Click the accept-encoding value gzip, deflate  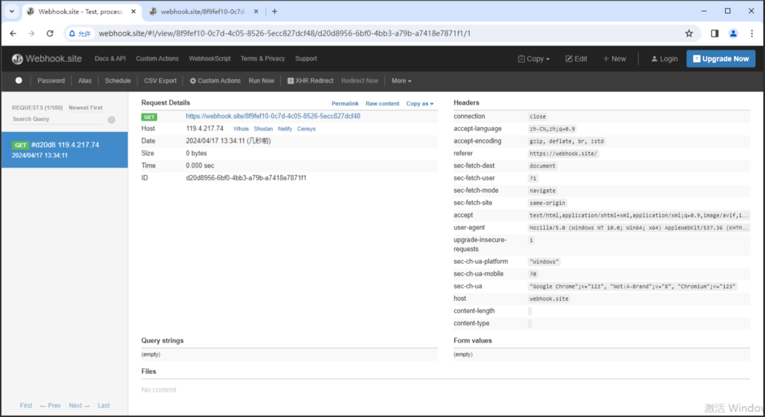click(567, 141)
